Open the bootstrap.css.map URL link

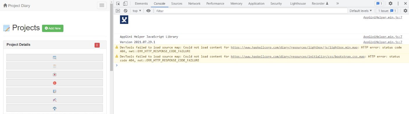(298, 57)
